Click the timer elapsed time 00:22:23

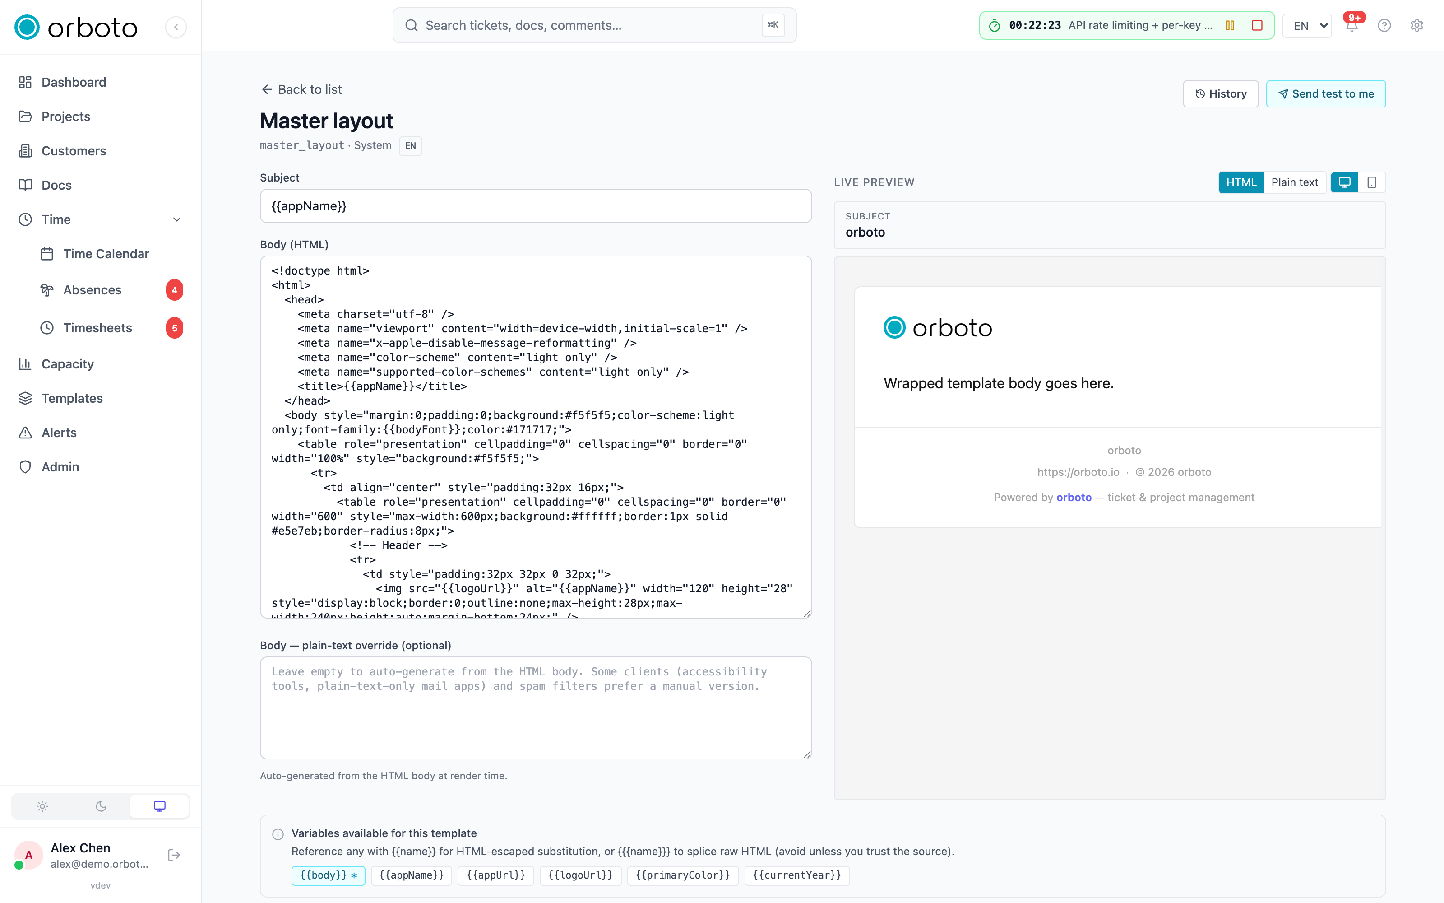[x=1035, y=25]
